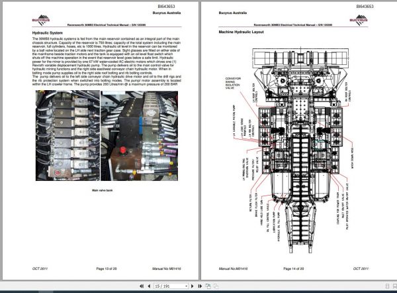
Task: Click the 'CONVEYOR SWING ISOLATION VALVE' label
Action: click(233, 84)
